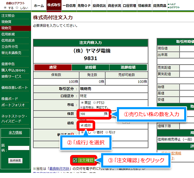Viewport: 194px width, 178px height.
Task: Open 購入申込(受付中) in the sidebar
Action: 13,70
